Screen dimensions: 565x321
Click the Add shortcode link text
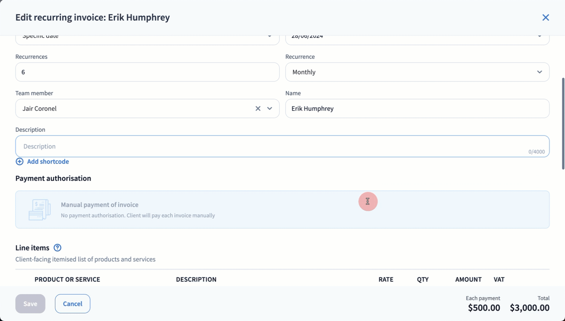coord(48,162)
